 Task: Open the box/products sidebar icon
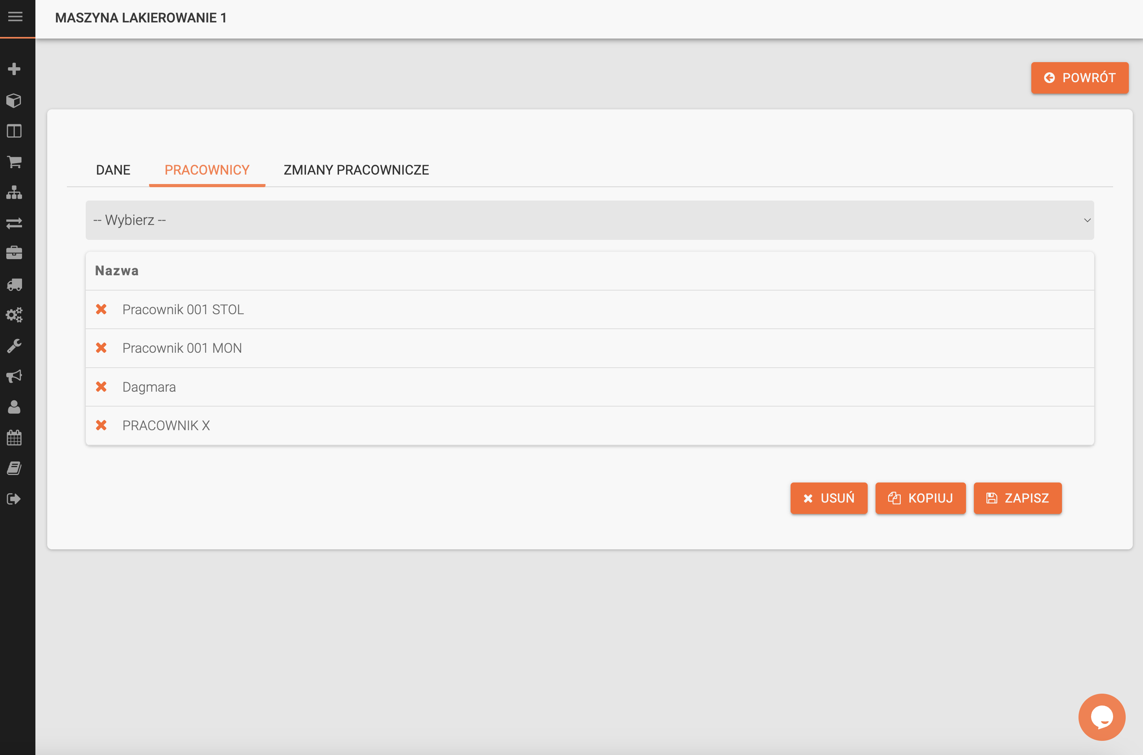point(15,100)
